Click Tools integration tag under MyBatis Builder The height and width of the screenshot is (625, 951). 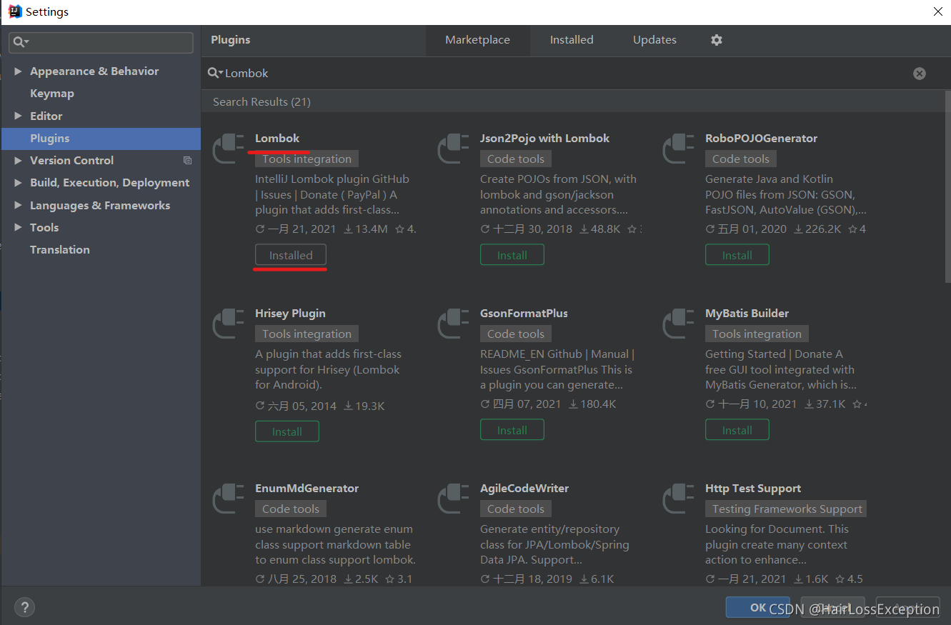pos(757,334)
